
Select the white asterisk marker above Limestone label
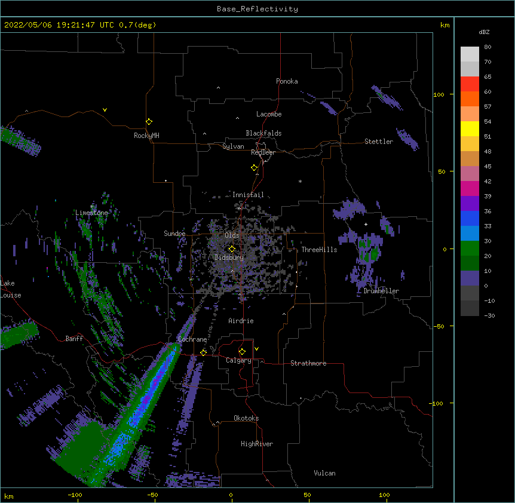point(91,207)
